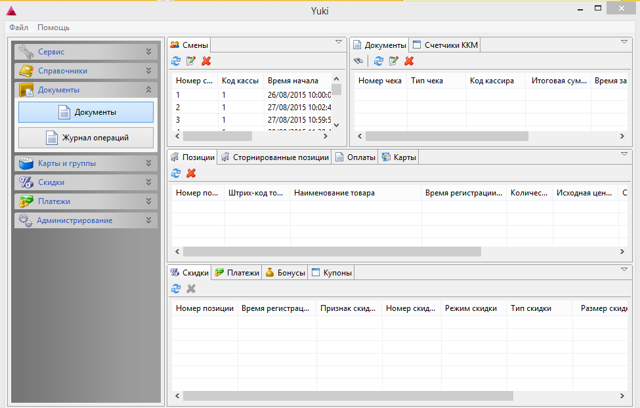Open the binoculars search in Документы panel
The image size is (640, 408).
tap(358, 61)
